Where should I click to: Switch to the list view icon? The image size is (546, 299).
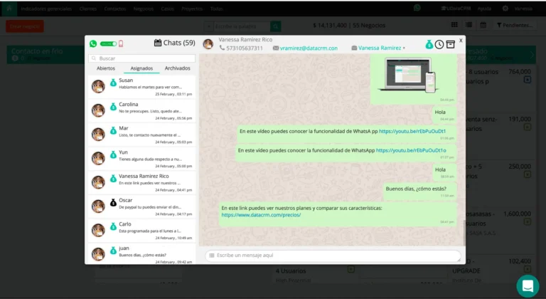point(469,25)
